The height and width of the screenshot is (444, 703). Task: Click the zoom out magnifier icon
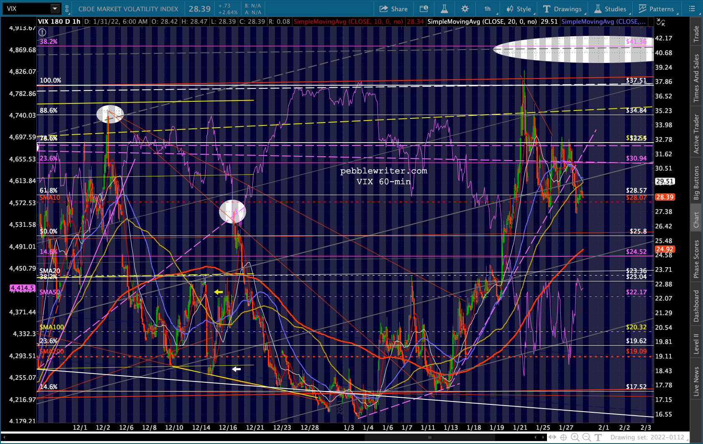pos(587,437)
